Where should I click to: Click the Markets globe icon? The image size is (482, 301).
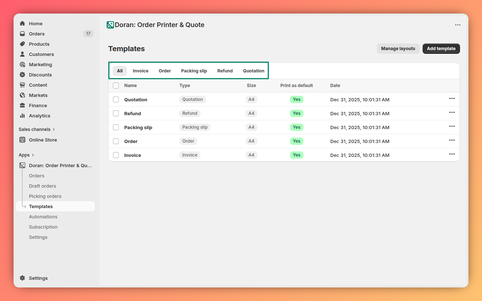click(x=22, y=95)
